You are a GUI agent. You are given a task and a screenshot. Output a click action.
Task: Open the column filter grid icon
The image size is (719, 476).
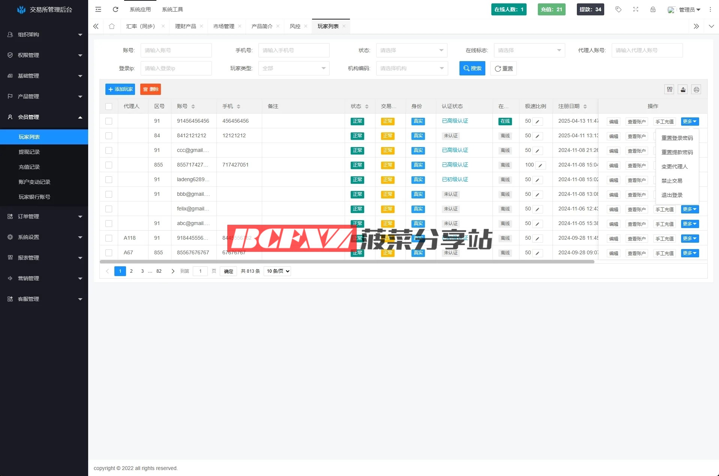click(x=669, y=89)
